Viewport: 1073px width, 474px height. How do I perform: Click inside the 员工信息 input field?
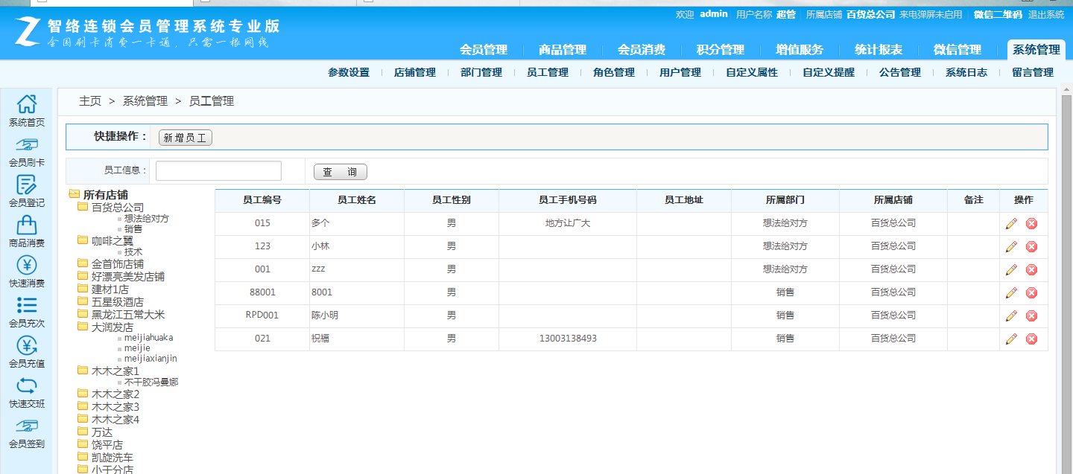click(218, 170)
